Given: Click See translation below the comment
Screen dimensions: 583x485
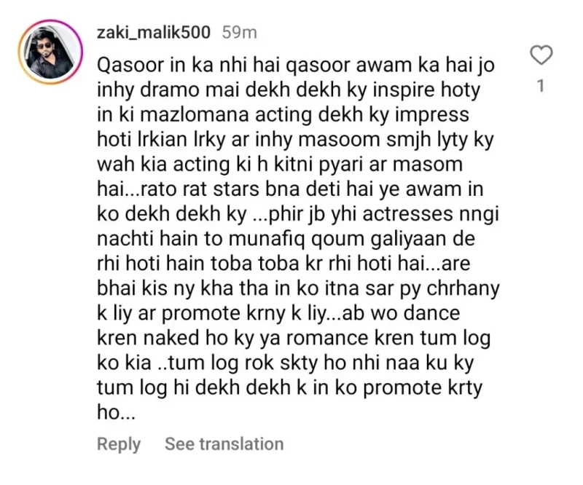Looking at the screenshot, I should pyautogui.click(x=224, y=443).
